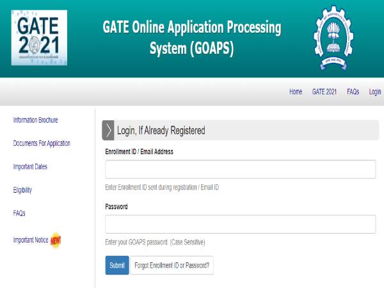Open the Eligibility sidebar link
The width and height of the screenshot is (384, 288).
[22, 190]
